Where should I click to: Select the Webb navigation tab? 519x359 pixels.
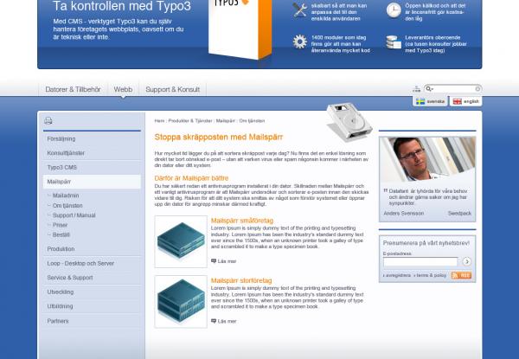click(123, 89)
